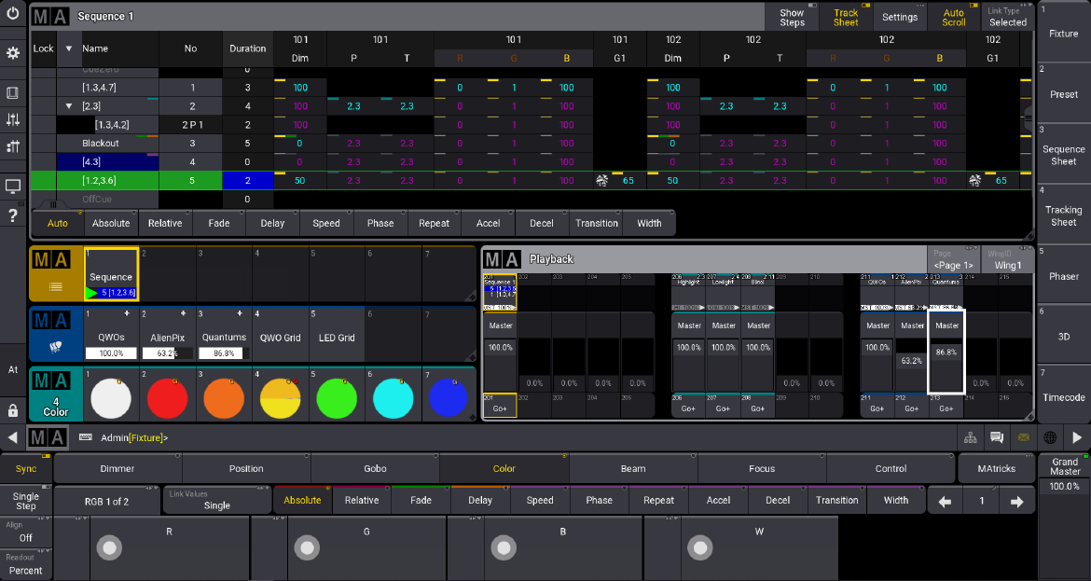Open the Page 1 selector in the Playback window
Viewport: 1091px width, 581px height.
(953, 264)
